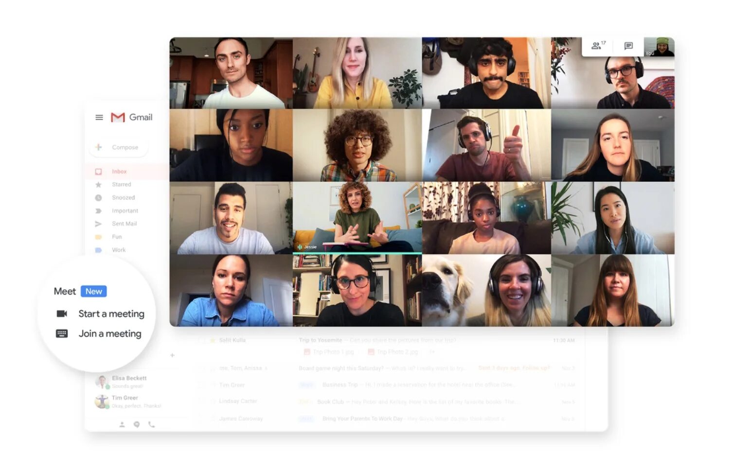750x453 pixels.
Task: Open the Meet chat messages icon
Action: coord(628,46)
